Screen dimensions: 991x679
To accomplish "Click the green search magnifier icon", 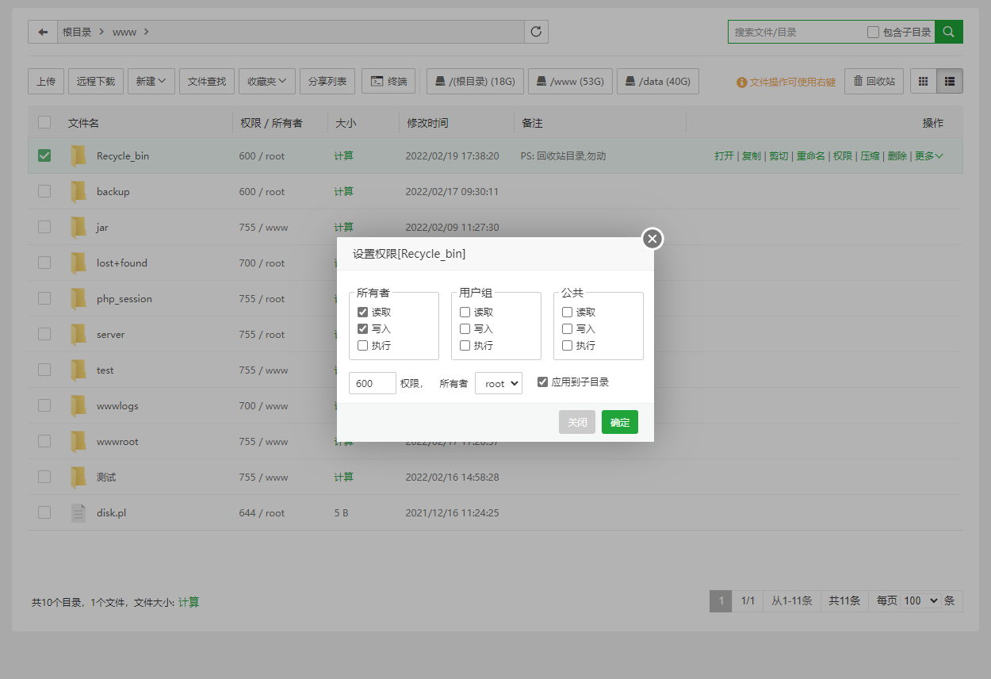I will 948,32.
